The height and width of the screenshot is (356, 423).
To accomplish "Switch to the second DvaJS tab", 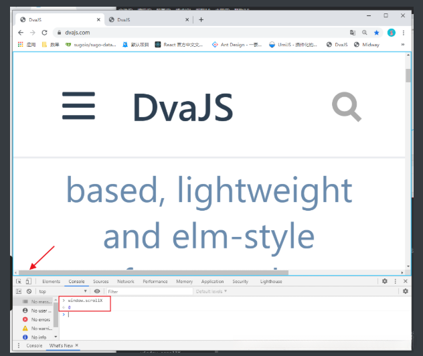I will click(149, 19).
